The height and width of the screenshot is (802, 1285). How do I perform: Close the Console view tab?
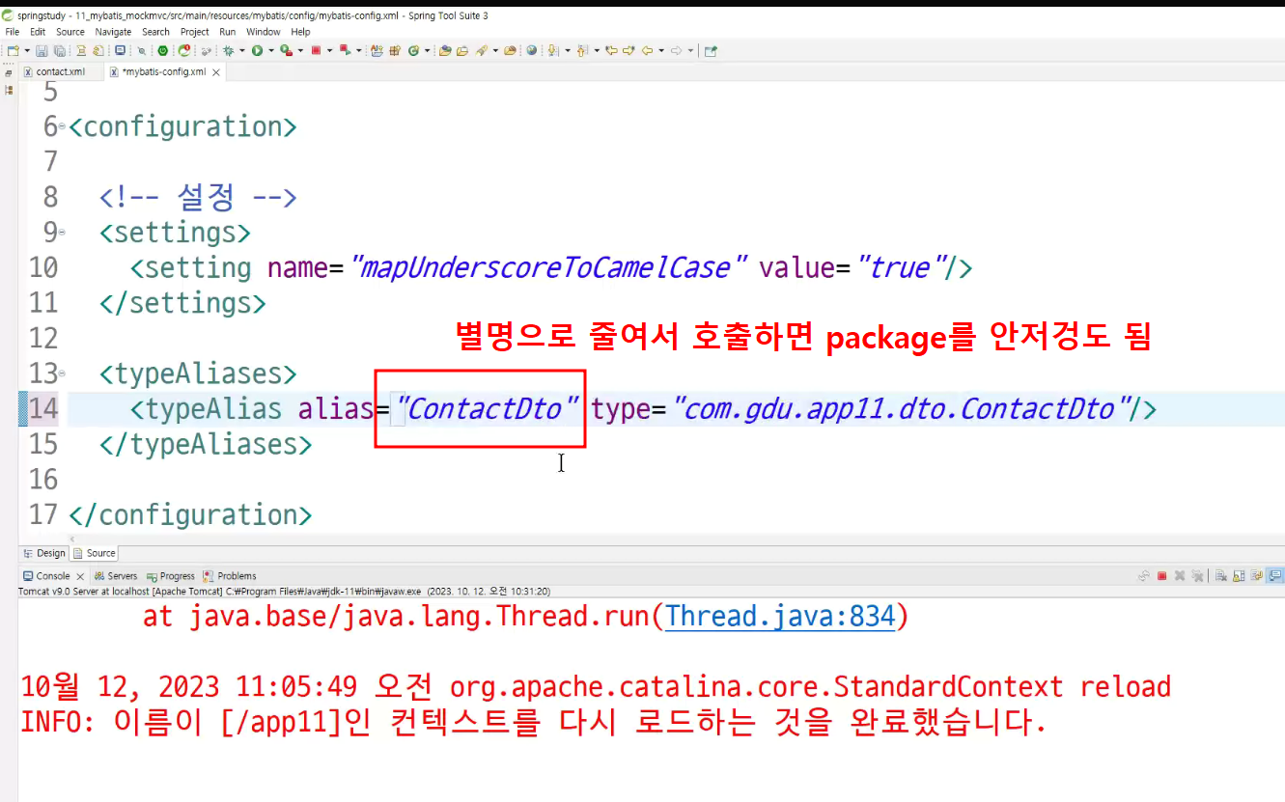tap(80, 576)
